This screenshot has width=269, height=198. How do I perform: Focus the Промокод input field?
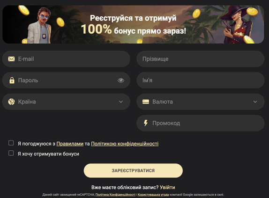pyautogui.click(x=201, y=123)
